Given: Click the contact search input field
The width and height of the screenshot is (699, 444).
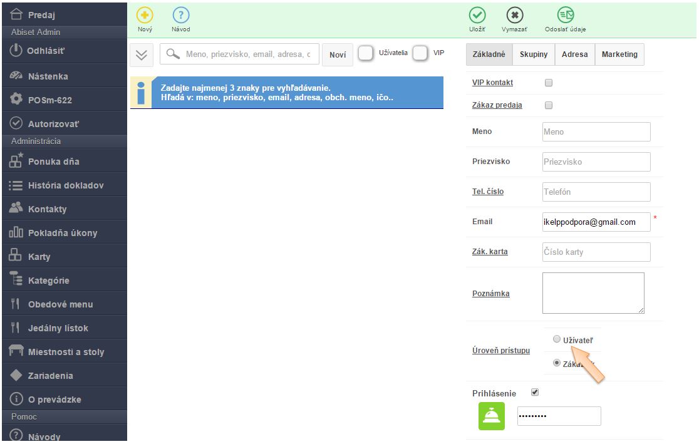Looking at the screenshot, I should pyautogui.click(x=247, y=54).
